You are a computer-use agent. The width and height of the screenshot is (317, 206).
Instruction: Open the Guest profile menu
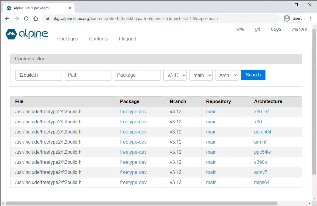click(x=293, y=18)
